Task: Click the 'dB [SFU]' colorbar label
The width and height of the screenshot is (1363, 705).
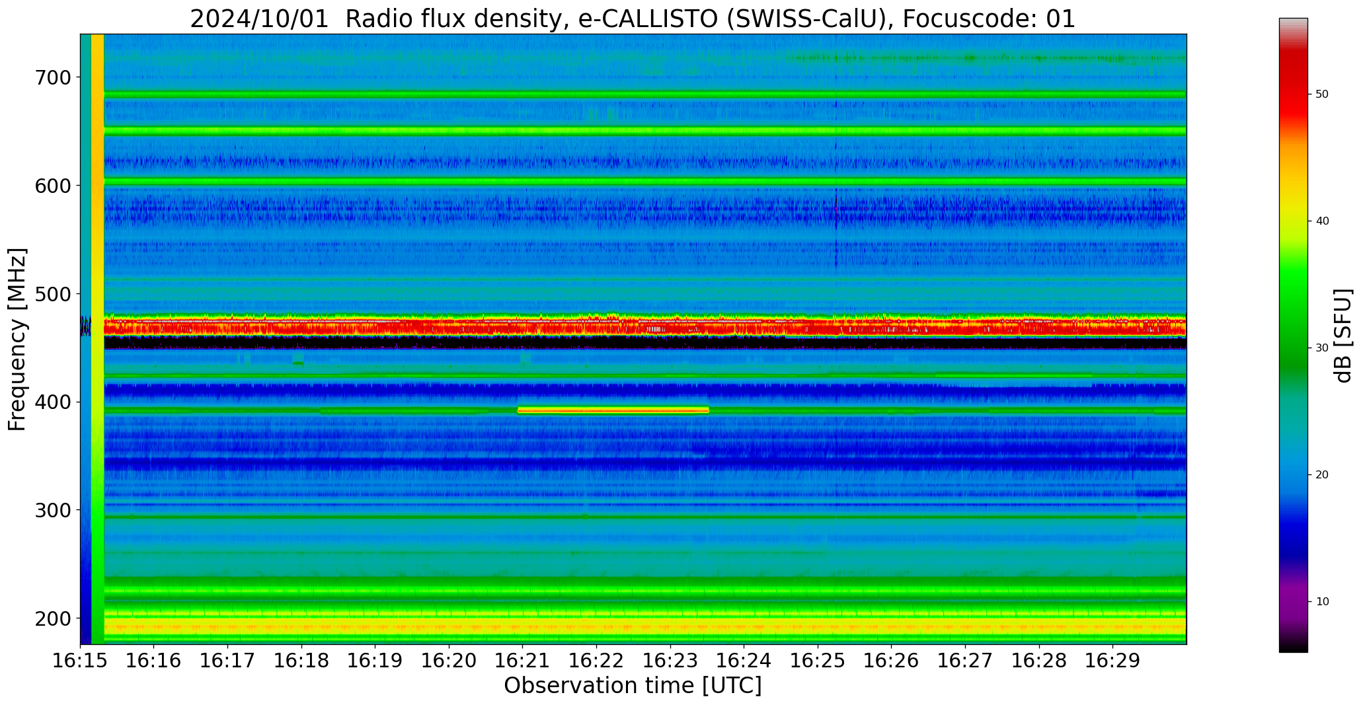Action: point(1343,335)
